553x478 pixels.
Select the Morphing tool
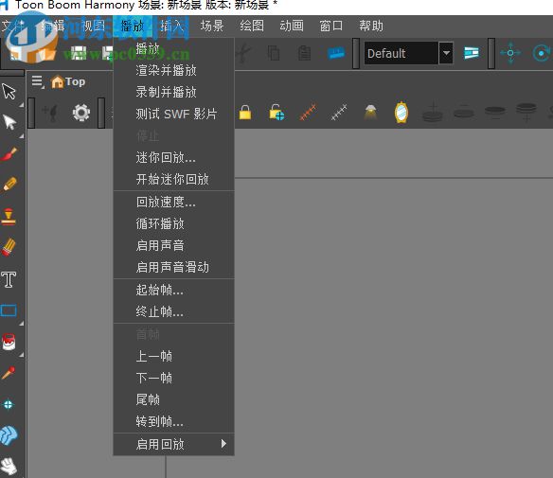coord(9,435)
